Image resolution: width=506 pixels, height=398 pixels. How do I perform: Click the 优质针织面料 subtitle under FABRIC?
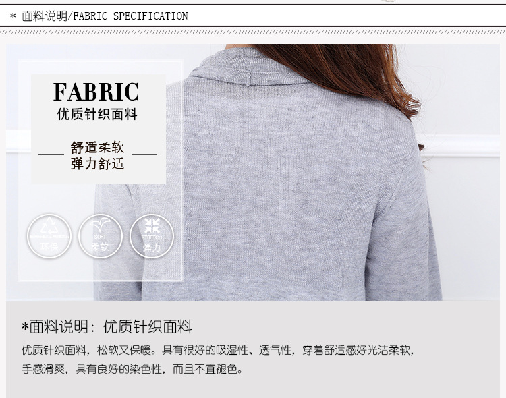(x=97, y=114)
